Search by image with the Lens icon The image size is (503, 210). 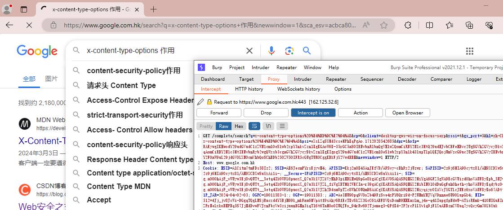pyautogui.click(x=289, y=51)
